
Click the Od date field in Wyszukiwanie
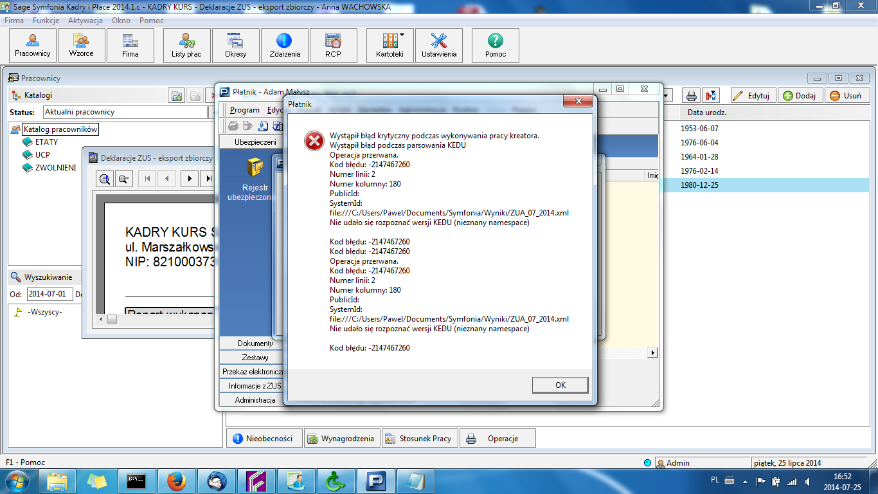pyautogui.click(x=49, y=294)
